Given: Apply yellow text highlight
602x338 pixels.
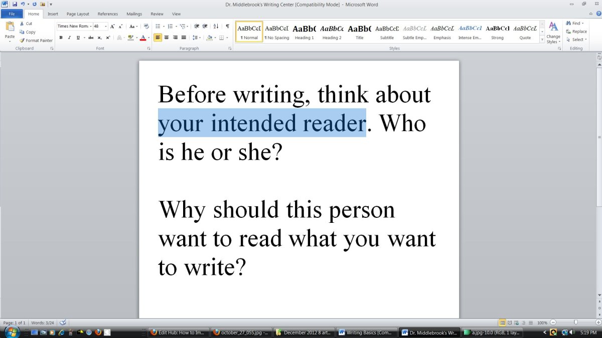Looking at the screenshot, I should [x=131, y=38].
